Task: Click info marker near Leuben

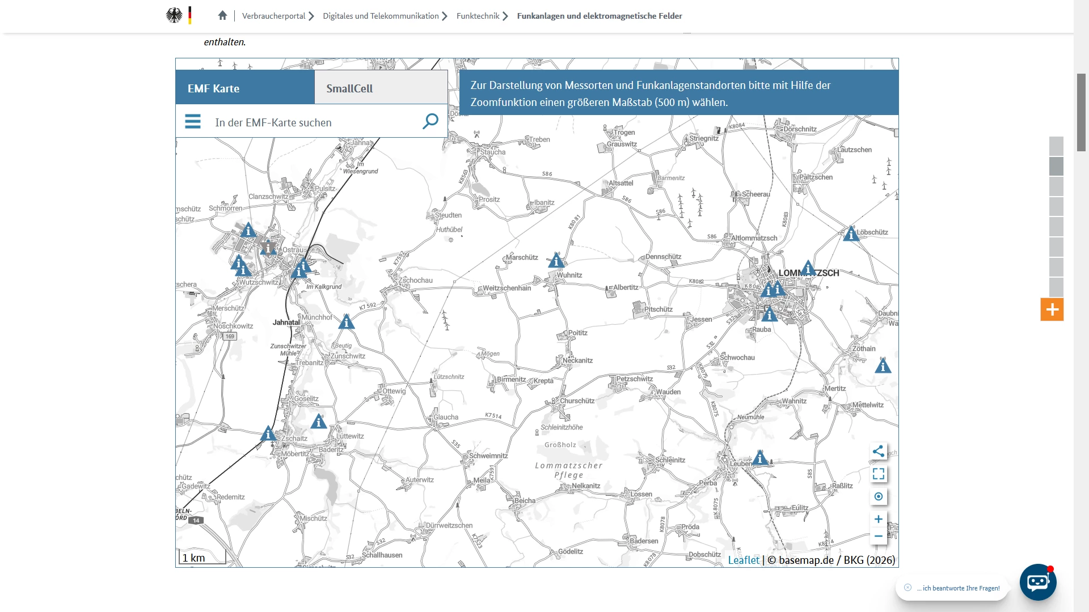Action: 760,458
